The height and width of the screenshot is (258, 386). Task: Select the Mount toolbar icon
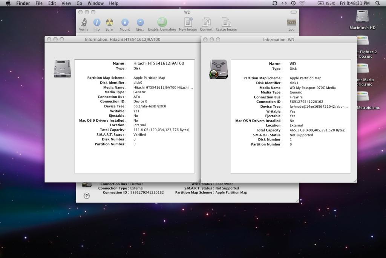125,23
